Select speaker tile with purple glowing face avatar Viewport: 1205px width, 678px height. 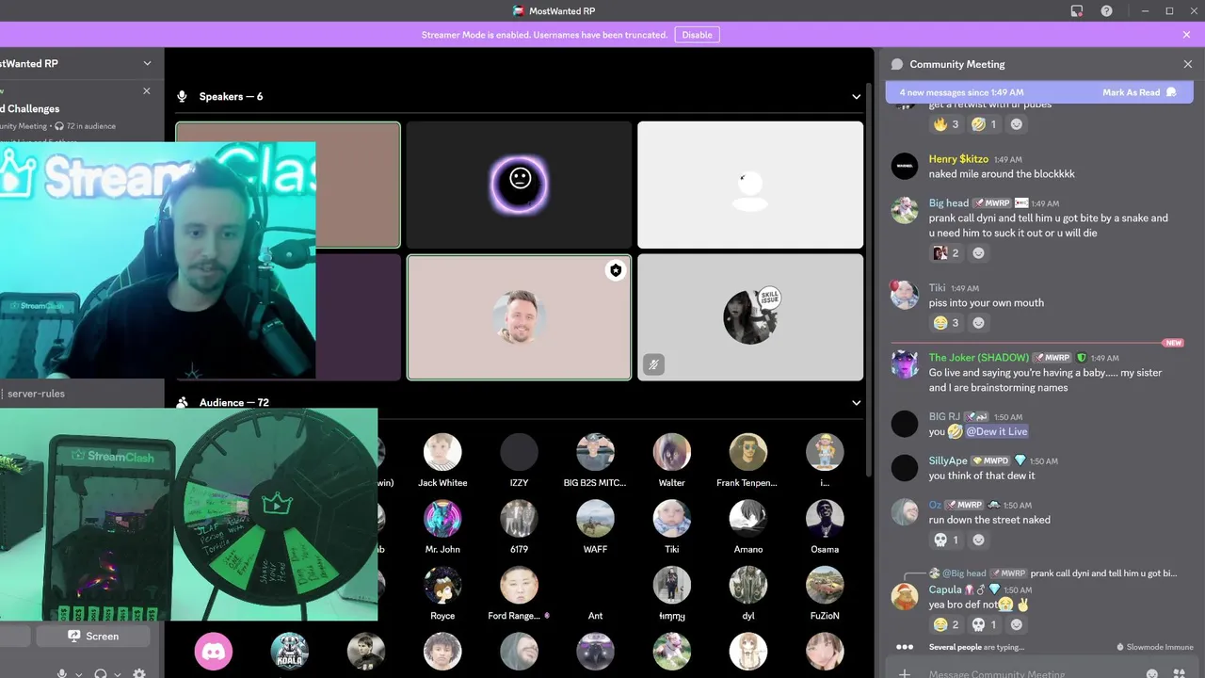tap(519, 185)
